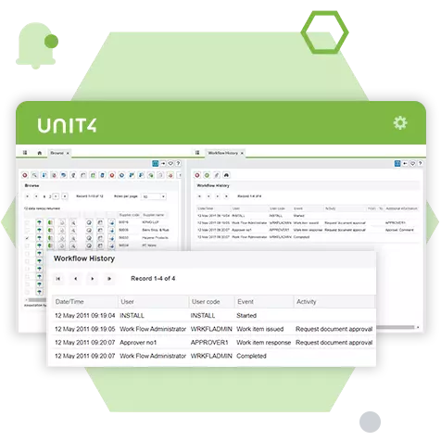This screenshot has height=441, width=441.
Task: Select the KPMG LLP supplier name cell
Action: coord(150,222)
